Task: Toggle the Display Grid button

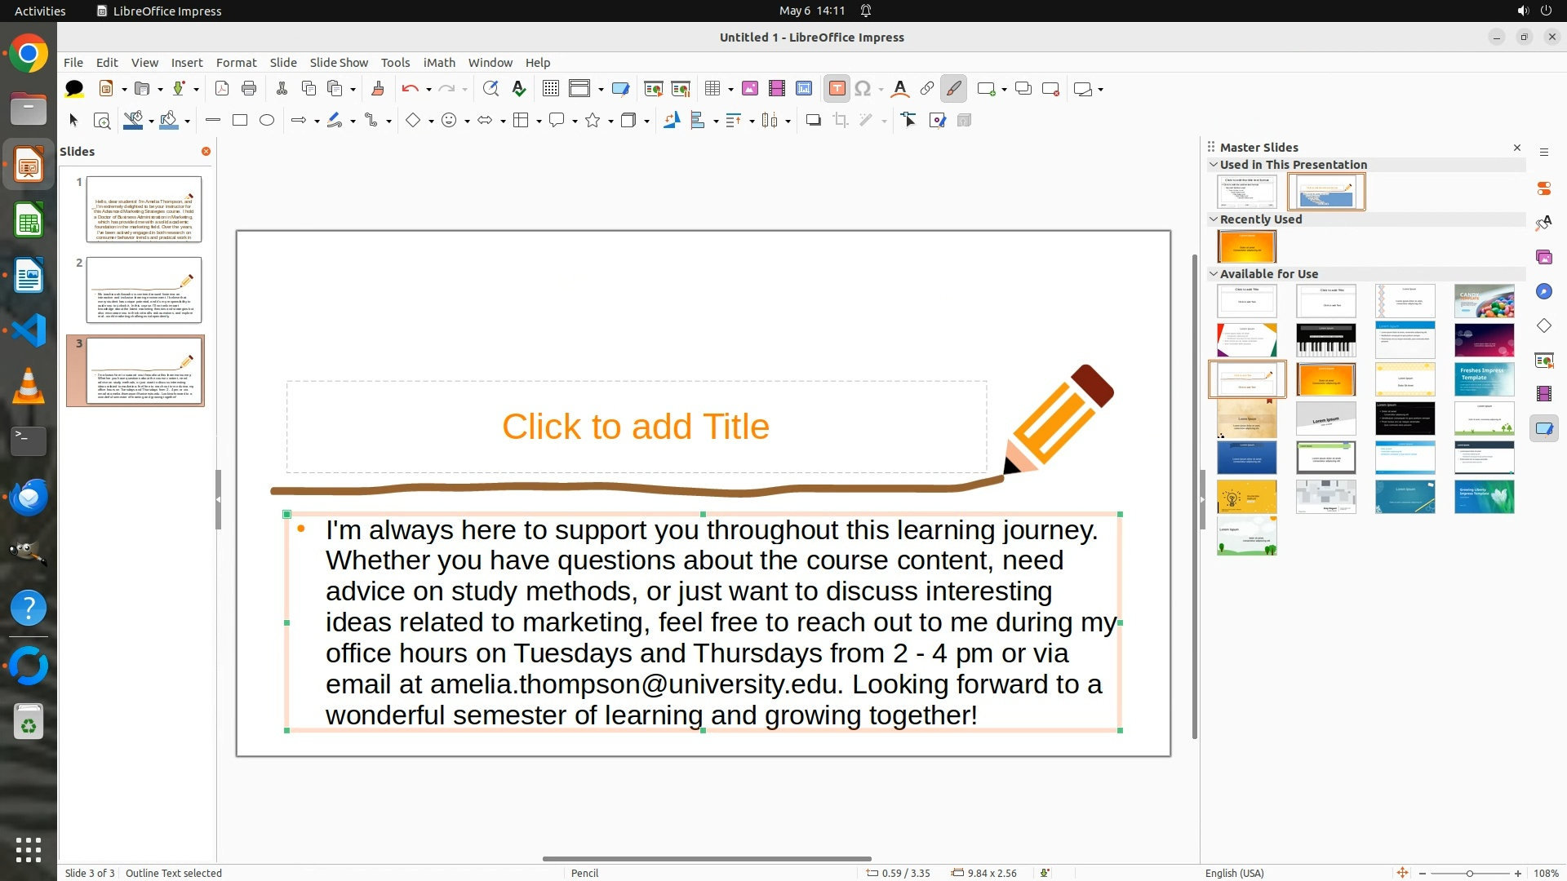Action: tap(551, 89)
